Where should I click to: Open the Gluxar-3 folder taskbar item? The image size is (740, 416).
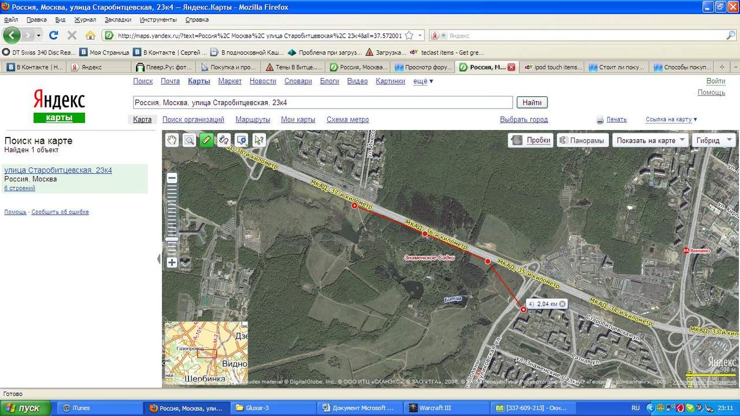coord(273,408)
